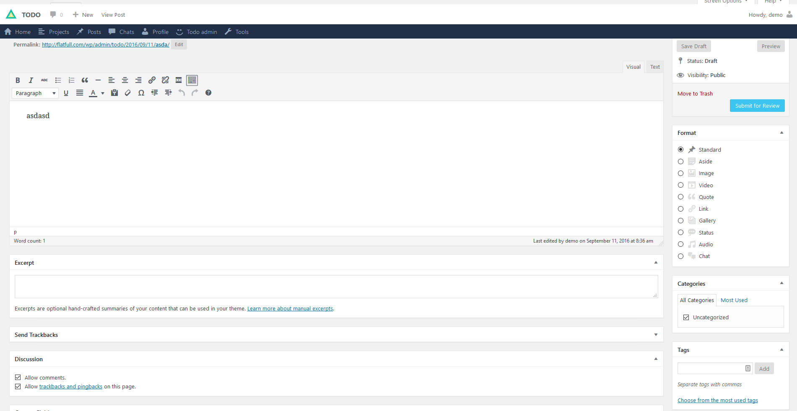The image size is (797, 411).
Task: Click the paste as text icon
Action: tap(114, 93)
